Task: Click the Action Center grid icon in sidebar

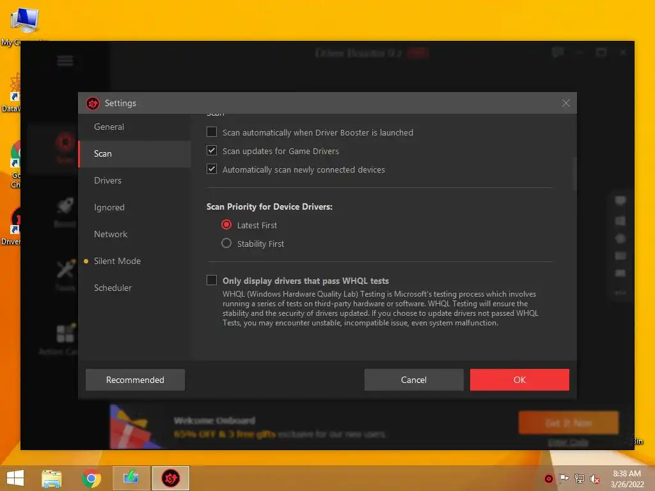Action: pyautogui.click(x=66, y=333)
